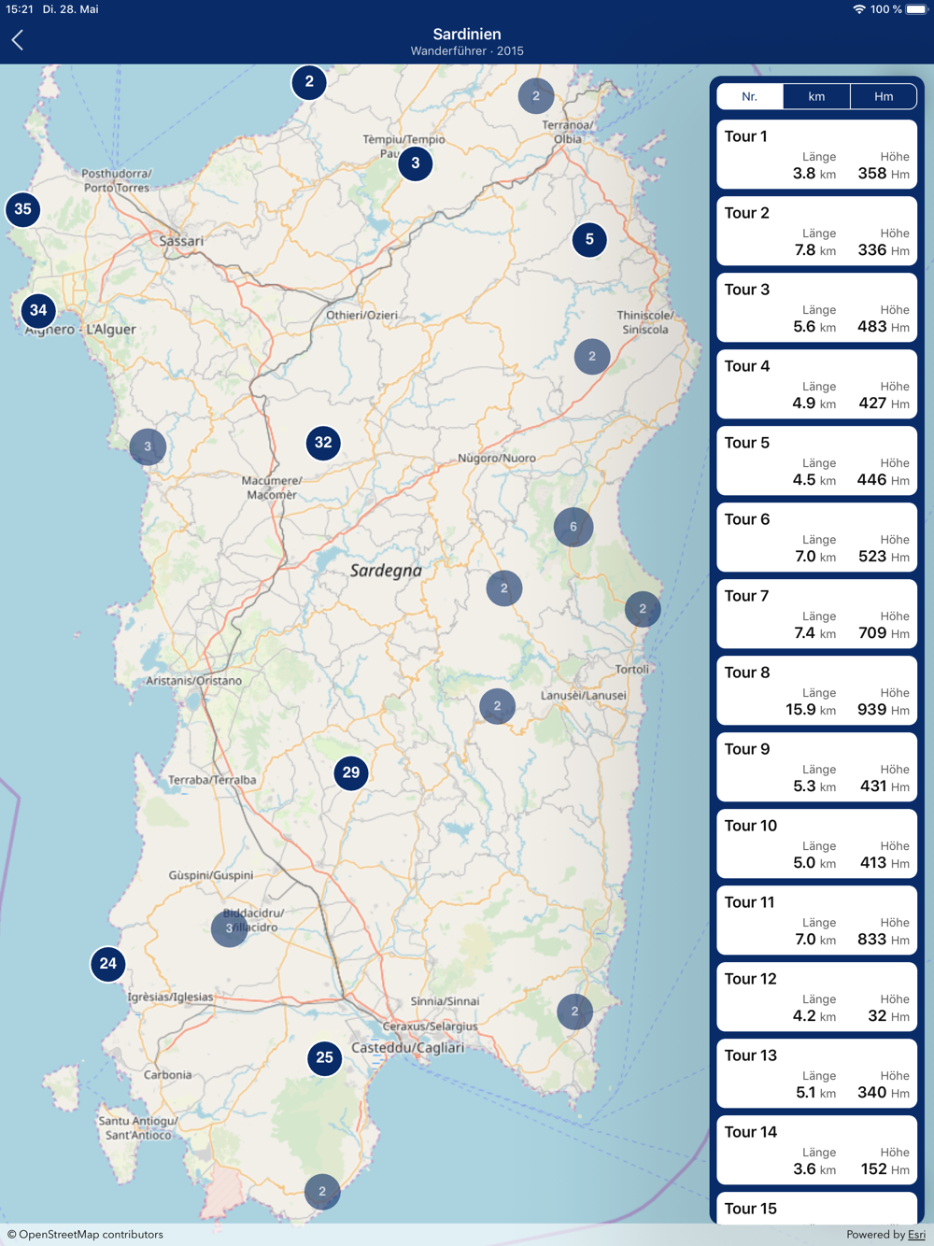Open tour marker 32 near Macomer
Image resolution: width=934 pixels, height=1246 pixels.
(x=323, y=443)
